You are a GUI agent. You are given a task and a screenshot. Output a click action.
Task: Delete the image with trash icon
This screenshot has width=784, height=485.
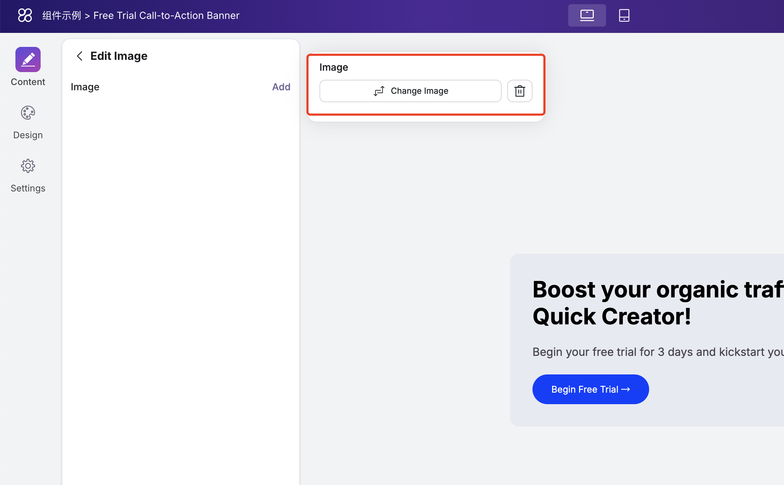click(x=520, y=91)
